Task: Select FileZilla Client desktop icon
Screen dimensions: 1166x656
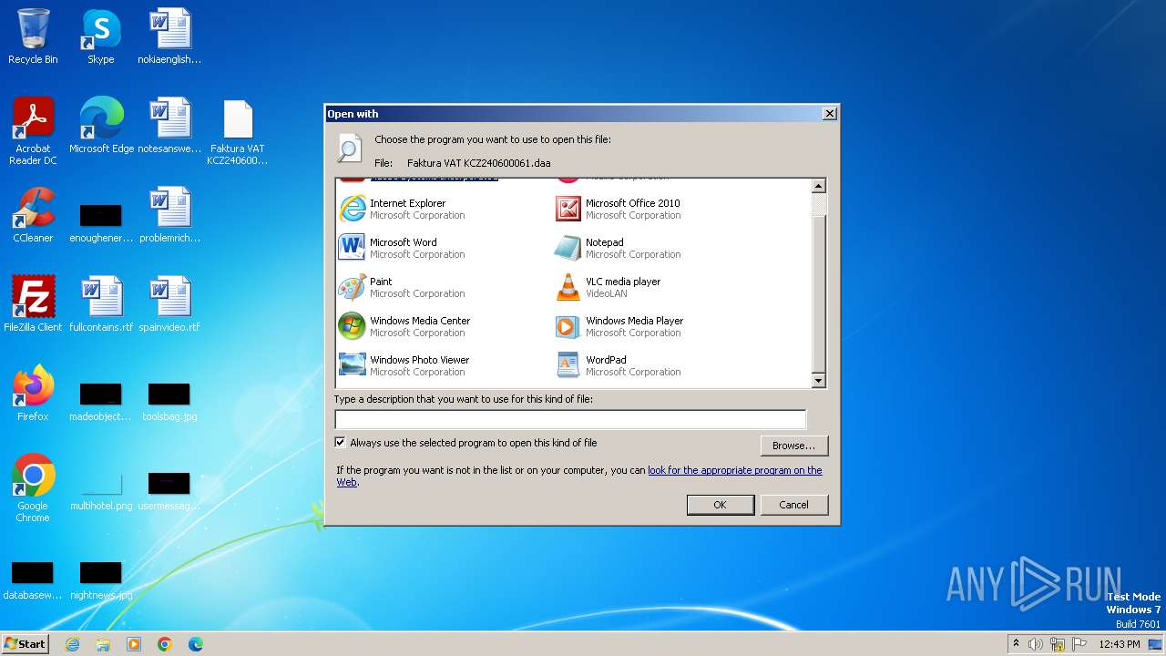Action: pyautogui.click(x=33, y=304)
